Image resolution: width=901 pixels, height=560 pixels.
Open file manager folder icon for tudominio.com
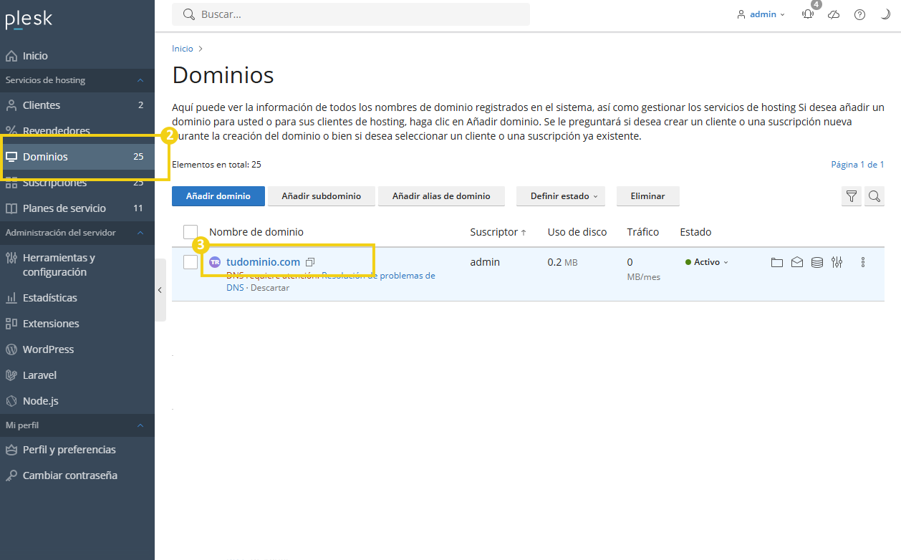point(777,262)
